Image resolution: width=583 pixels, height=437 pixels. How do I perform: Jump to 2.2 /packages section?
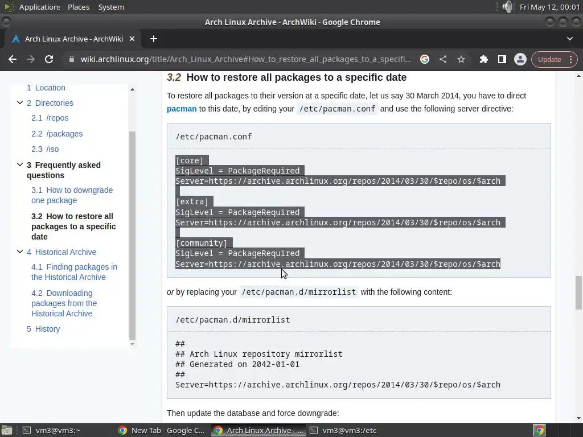tap(57, 134)
